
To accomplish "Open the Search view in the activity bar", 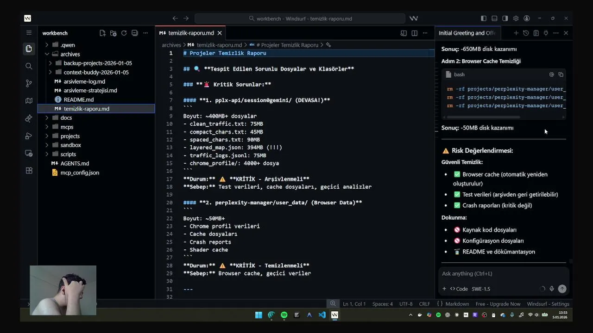I will 29,66.
